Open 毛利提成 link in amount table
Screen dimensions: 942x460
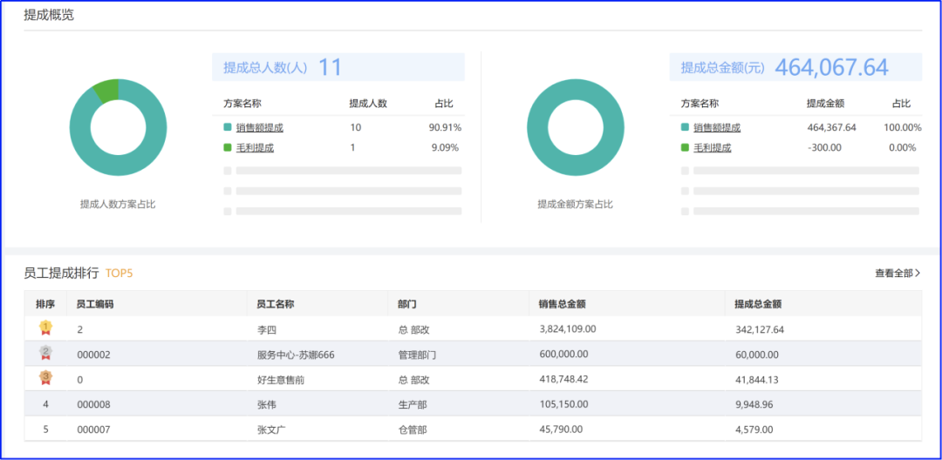[x=712, y=147]
